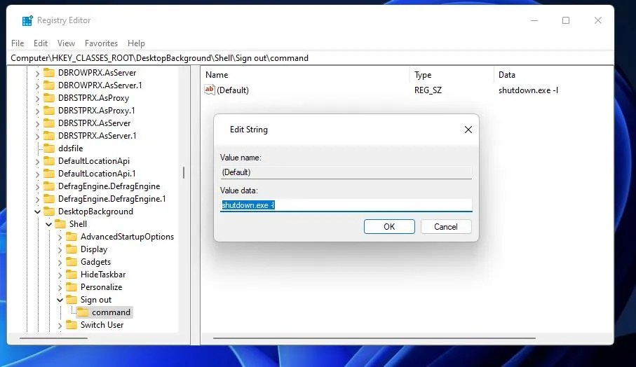
Task: Open the View menu
Action: tap(66, 43)
